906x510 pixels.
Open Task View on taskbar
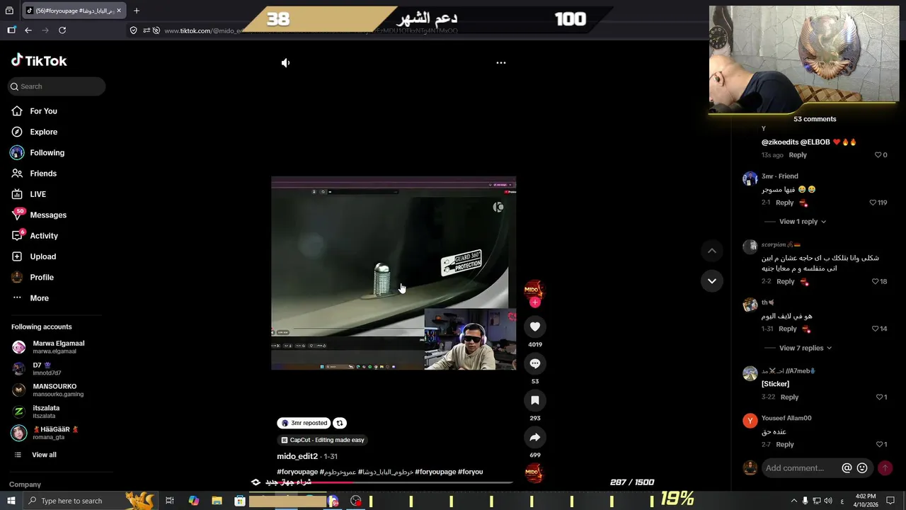[170, 501]
